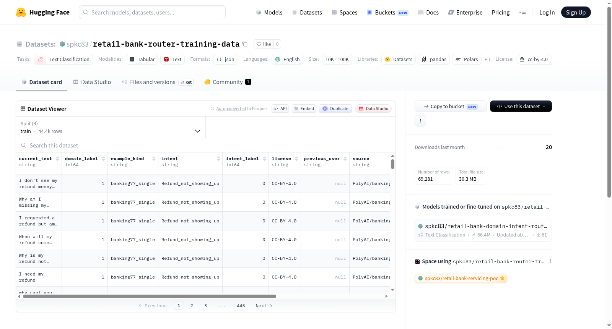Switch to the Files and versions tab
Screen dimensions: 612x329
(x=157, y=82)
